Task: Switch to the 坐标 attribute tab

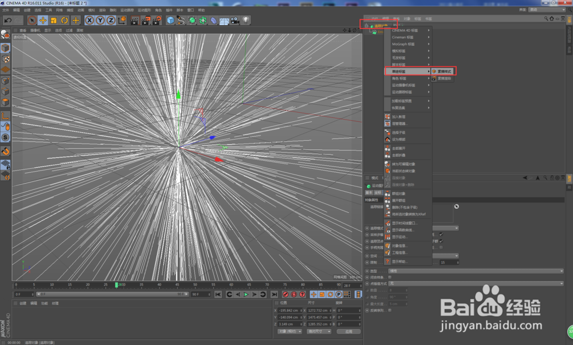Action: coord(378,193)
